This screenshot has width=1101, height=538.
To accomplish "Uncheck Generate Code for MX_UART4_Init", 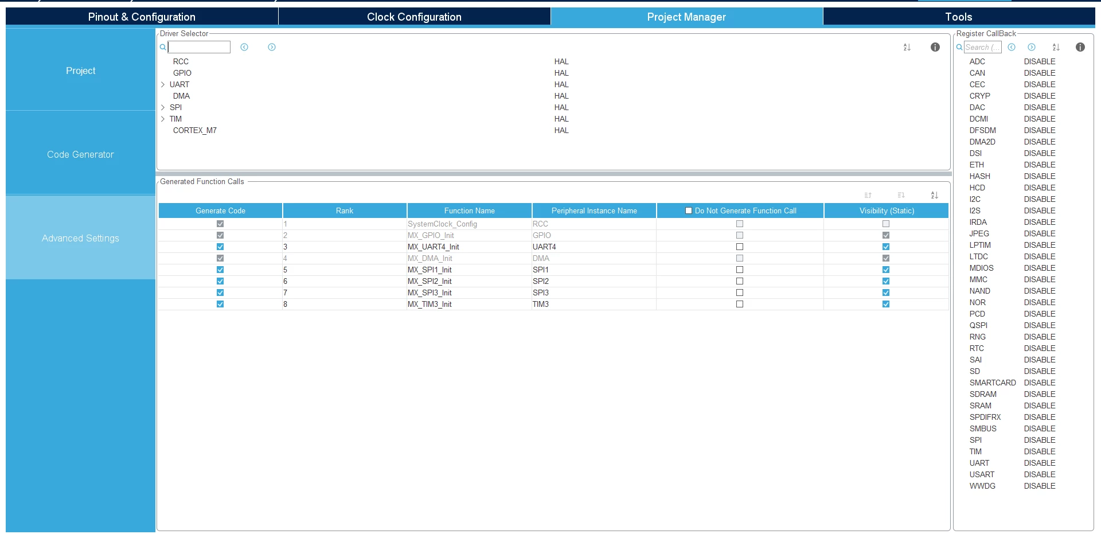I will pos(220,247).
